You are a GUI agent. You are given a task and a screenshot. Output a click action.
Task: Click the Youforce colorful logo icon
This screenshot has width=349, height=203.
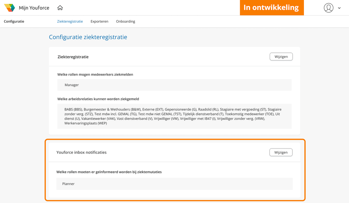9,8
